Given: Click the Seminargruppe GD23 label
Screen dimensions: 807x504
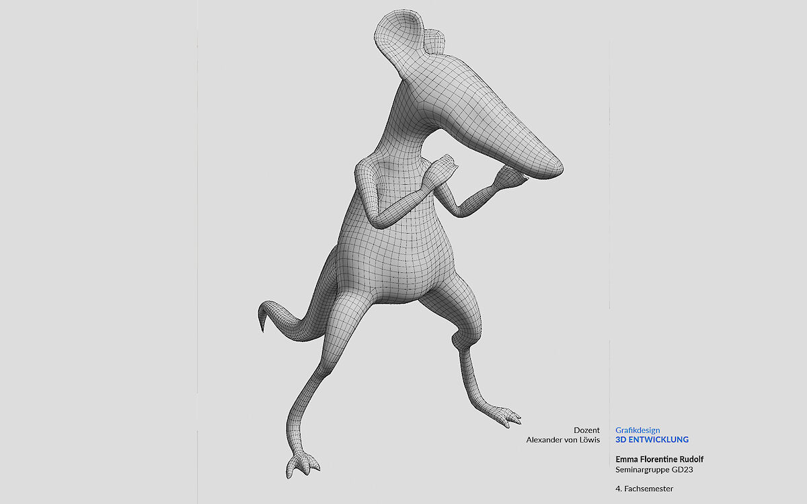Looking at the screenshot, I should [x=654, y=470].
